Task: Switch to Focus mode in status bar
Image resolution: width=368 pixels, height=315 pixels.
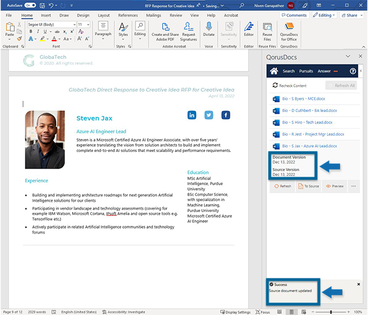Action: [x=263, y=312]
